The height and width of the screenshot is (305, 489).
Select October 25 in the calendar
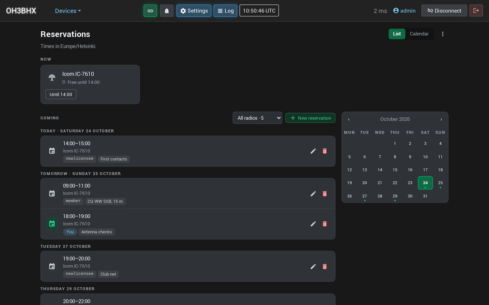(441, 183)
